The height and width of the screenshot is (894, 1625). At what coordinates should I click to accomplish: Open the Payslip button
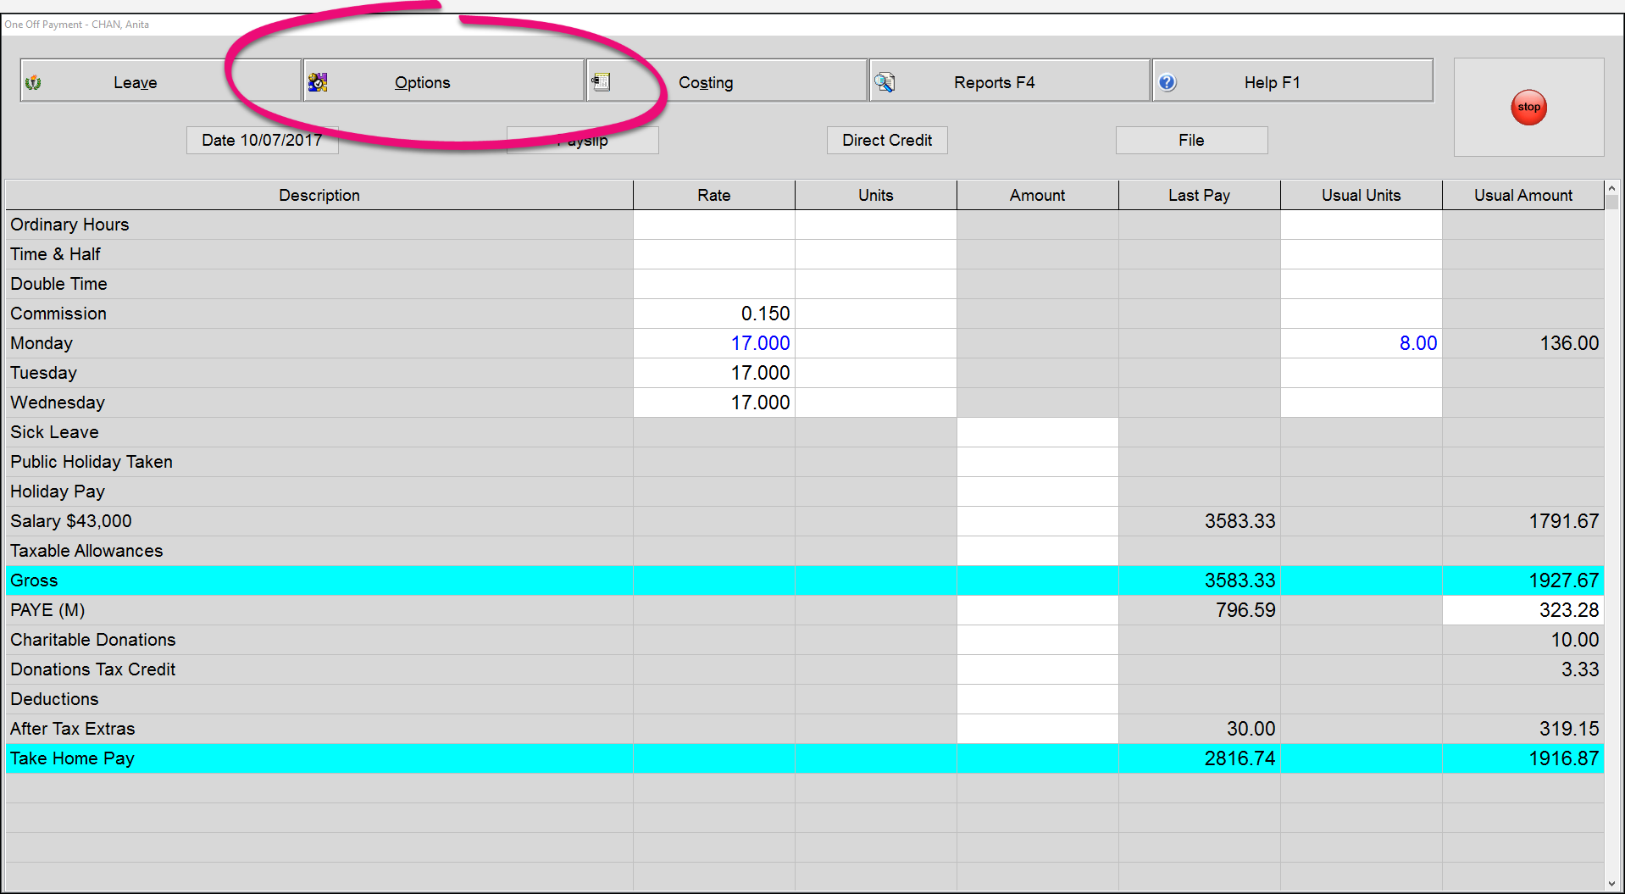click(x=582, y=142)
